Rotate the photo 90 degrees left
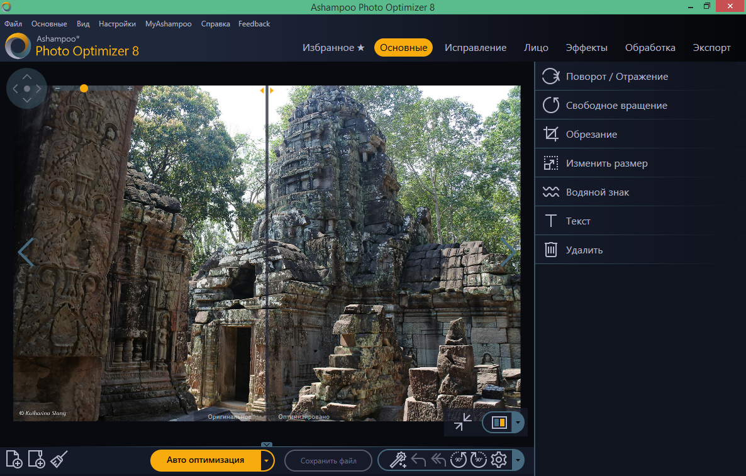The height and width of the screenshot is (476, 746). point(459,460)
